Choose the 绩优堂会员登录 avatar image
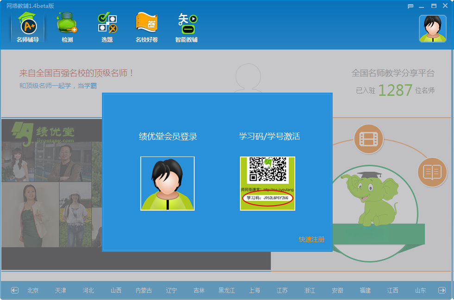 [167, 183]
